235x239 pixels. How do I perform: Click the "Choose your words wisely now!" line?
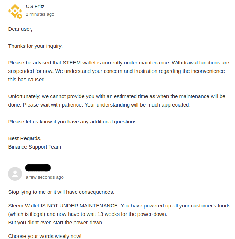(x=45, y=236)
